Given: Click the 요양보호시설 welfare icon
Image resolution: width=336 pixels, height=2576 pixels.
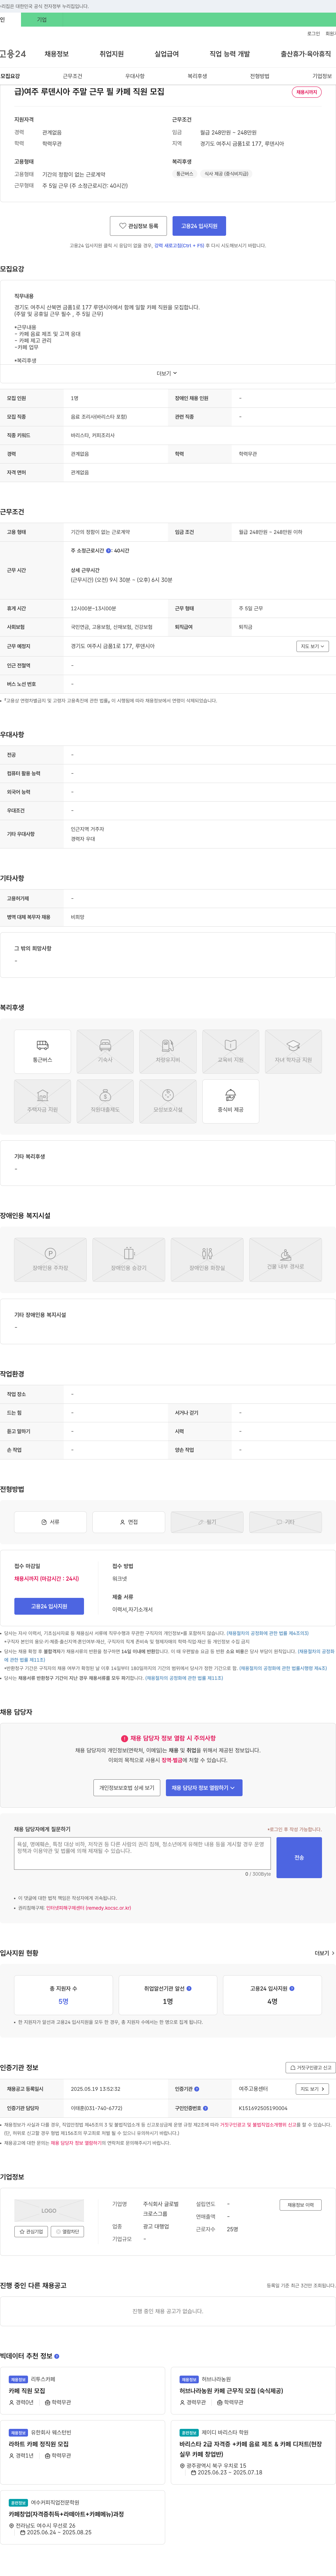Looking at the screenshot, I should click(168, 1102).
